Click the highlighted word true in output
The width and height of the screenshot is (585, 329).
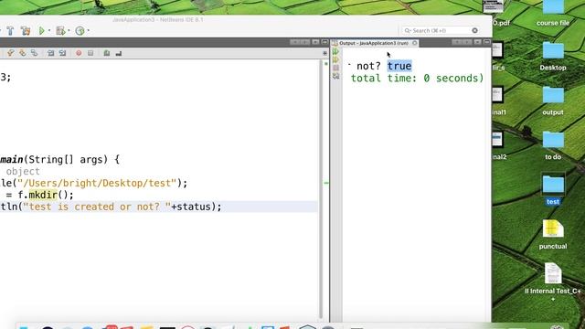click(399, 66)
